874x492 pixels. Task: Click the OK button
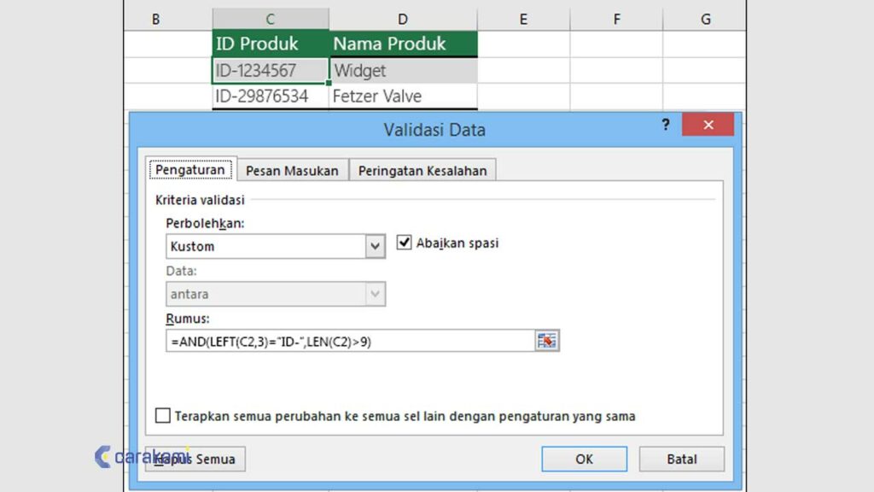click(x=584, y=459)
